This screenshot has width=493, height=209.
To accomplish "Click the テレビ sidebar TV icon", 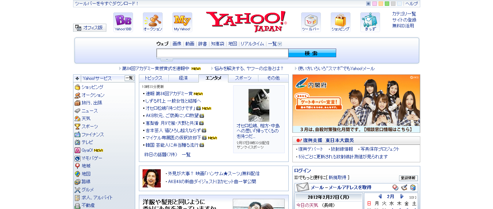I will (77, 142).
